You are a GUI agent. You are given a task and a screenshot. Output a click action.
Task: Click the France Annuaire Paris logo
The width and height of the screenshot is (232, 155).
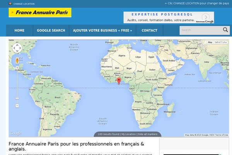[x=40, y=12]
